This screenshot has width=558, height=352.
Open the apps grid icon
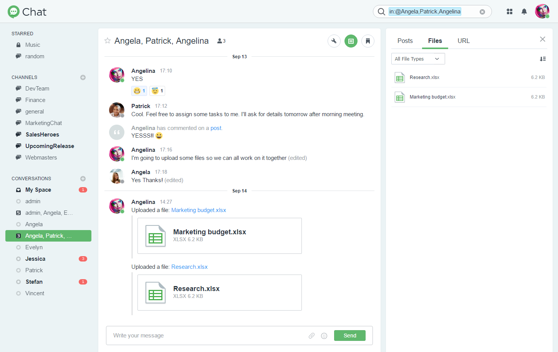pyautogui.click(x=509, y=12)
